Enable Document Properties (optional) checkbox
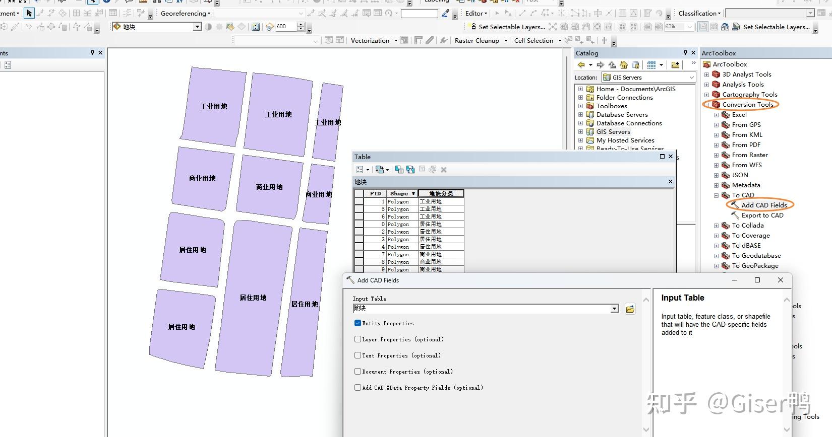The image size is (832, 437). pyautogui.click(x=358, y=372)
